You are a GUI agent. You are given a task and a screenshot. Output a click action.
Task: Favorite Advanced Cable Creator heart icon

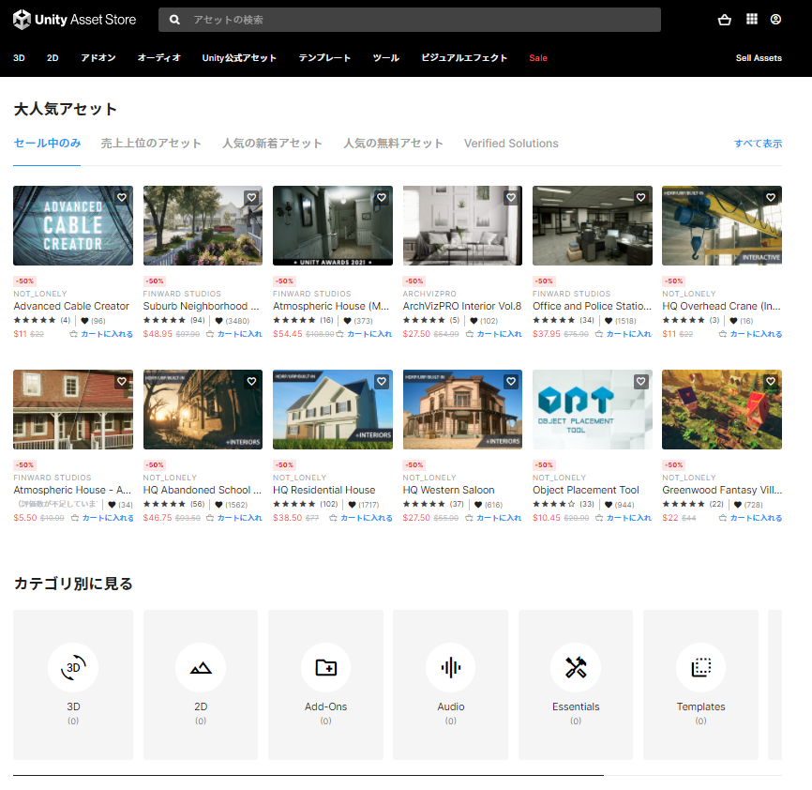click(x=122, y=197)
